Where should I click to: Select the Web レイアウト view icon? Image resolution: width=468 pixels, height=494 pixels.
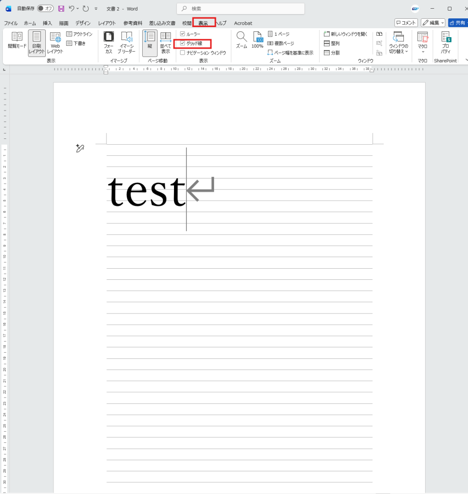pyautogui.click(x=55, y=41)
